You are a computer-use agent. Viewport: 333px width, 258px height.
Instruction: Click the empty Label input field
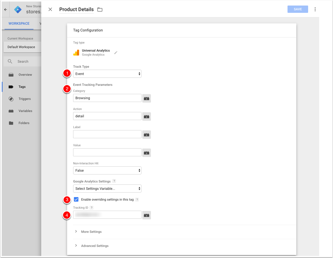[x=107, y=134]
